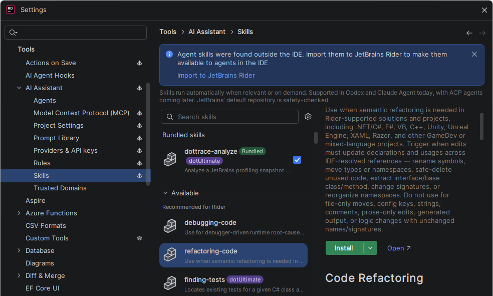Click the layers icon beside Custom Tools
The image size is (493, 296).
click(x=140, y=238)
